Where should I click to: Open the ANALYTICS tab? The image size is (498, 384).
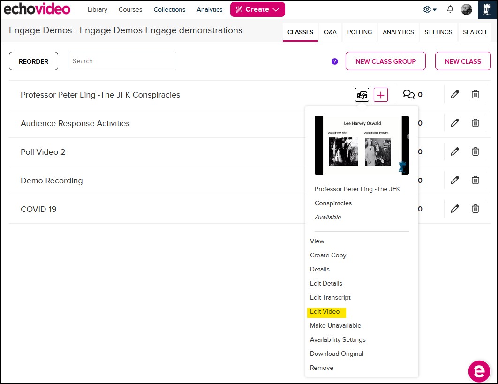point(398,32)
